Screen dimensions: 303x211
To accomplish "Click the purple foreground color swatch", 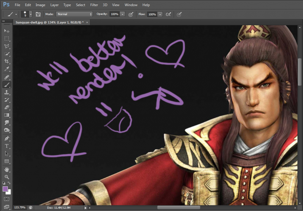I will coord(5,189).
